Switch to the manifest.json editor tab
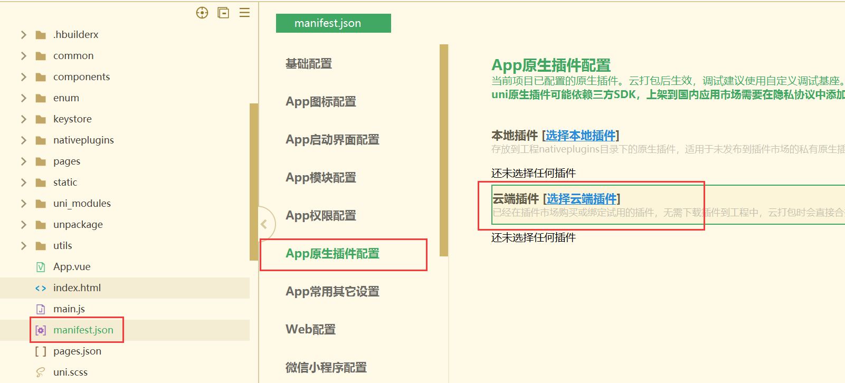 334,23
